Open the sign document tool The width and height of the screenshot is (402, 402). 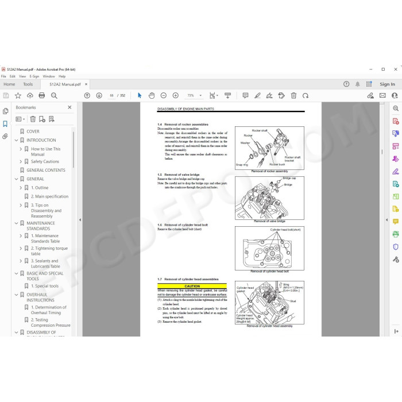click(x=269, y=96)
